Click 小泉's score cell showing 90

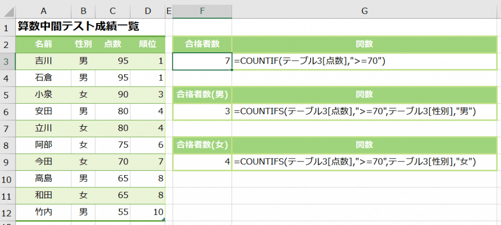tap(113, 94)
